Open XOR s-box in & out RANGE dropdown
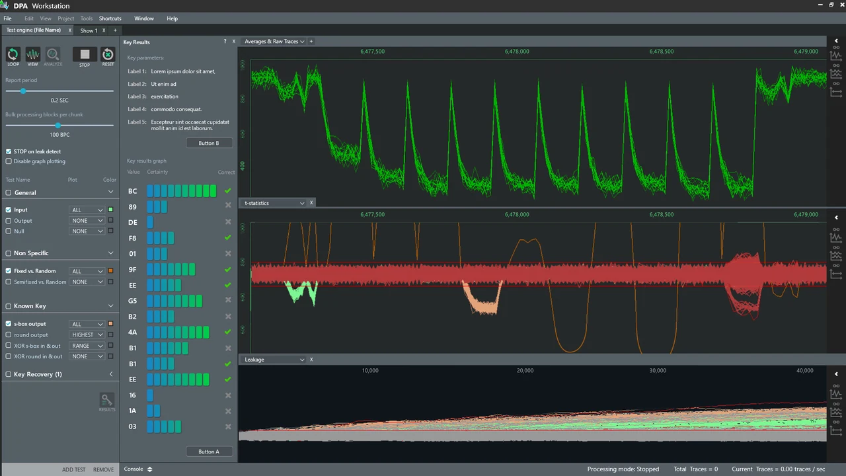 (x=87, y=346)
